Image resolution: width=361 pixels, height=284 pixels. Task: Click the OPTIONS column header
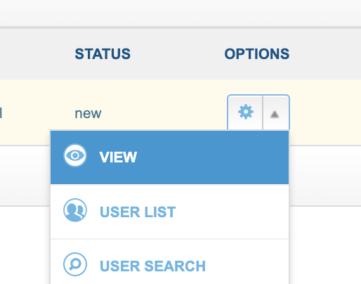257,54
